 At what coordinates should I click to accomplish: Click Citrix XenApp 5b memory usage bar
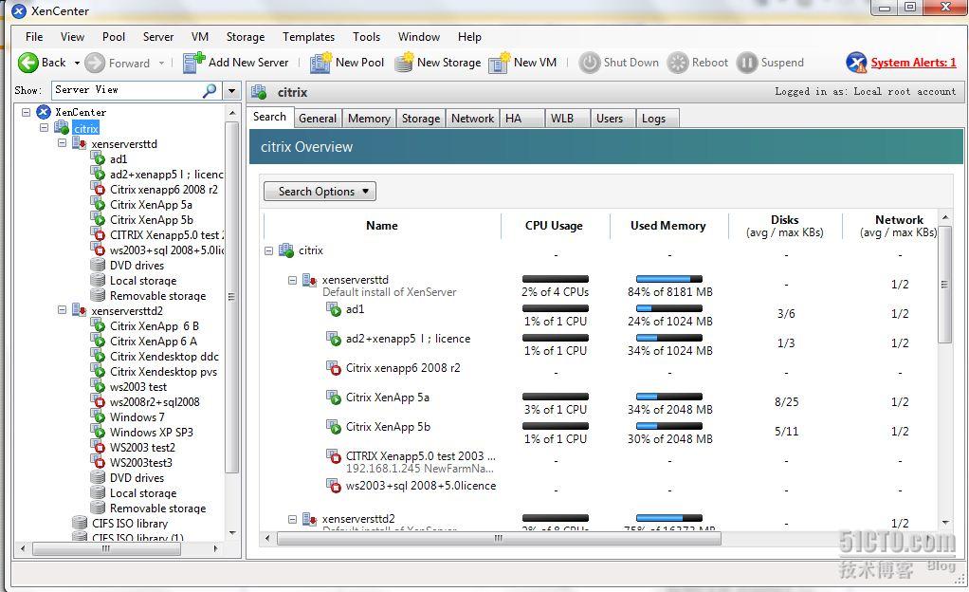(669, 426)
